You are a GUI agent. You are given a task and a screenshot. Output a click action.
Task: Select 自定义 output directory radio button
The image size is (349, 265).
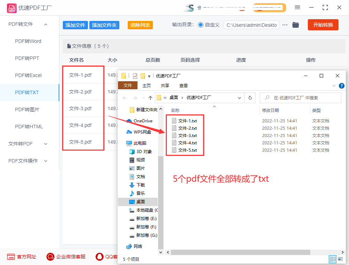(201, 25)
